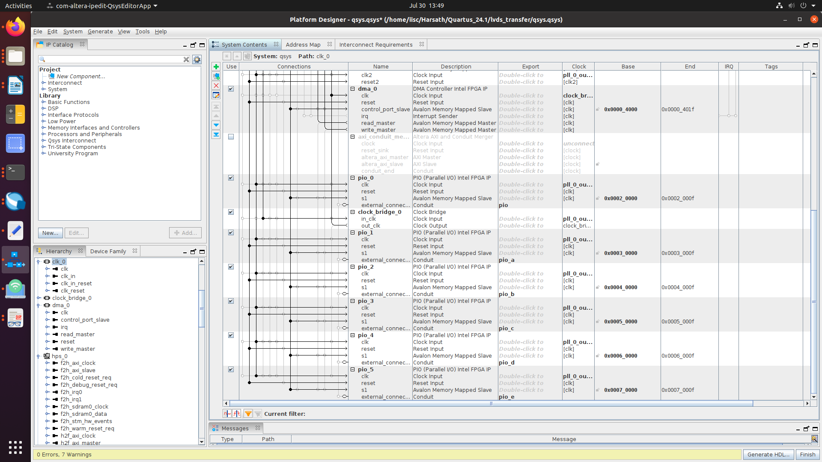The width and height of the screenshot is (822, 462).
Task: Click the clock domains display icon
Action: coord(227,414)
